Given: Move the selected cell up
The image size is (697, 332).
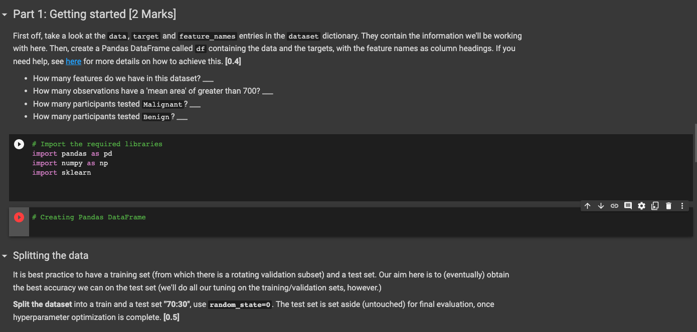Looking at the screenshot, I should pyautogui.click(x=587, y=205).
